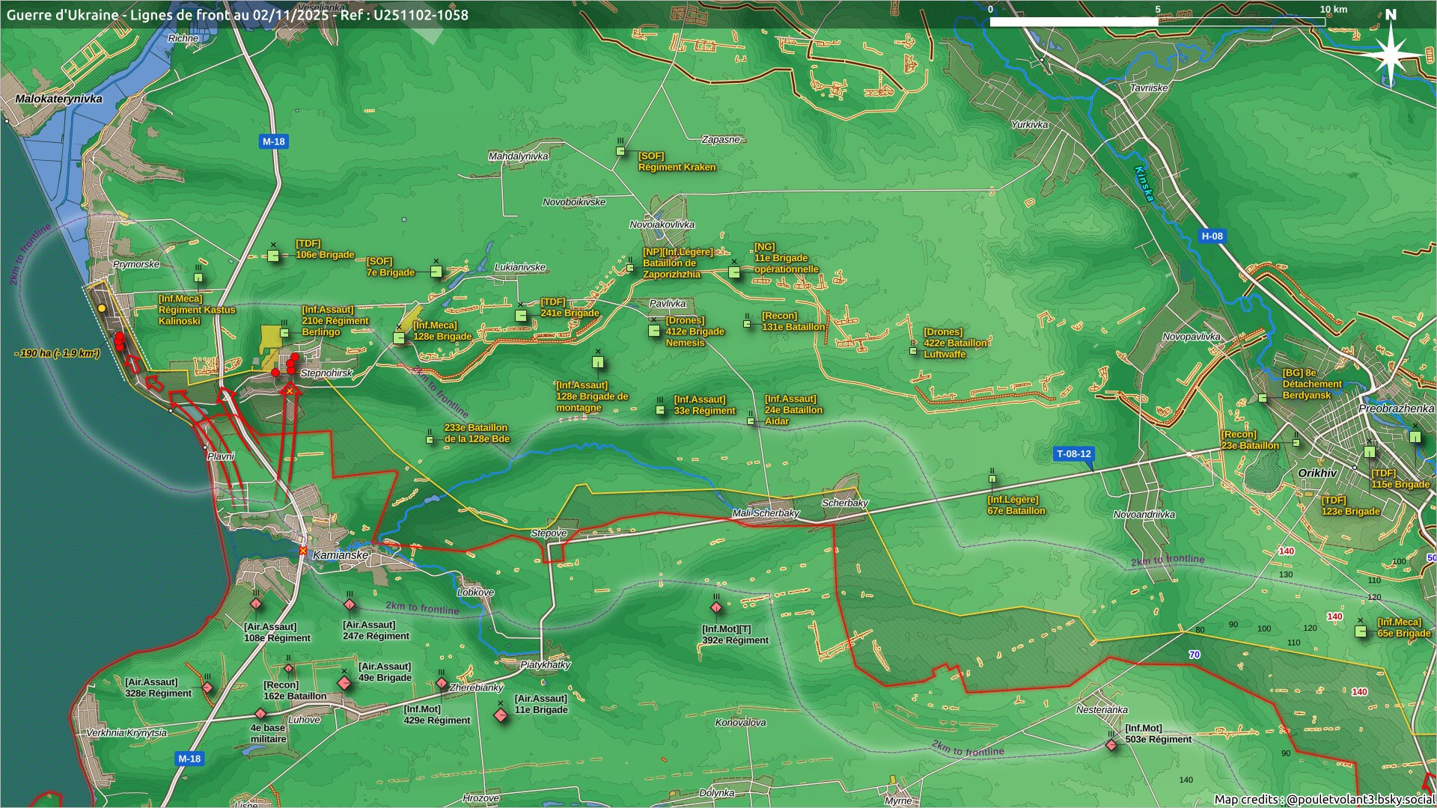Click the Map credits pouletvolant3 link
This screenshot has height=808, width=1437.
point(1324,799)
